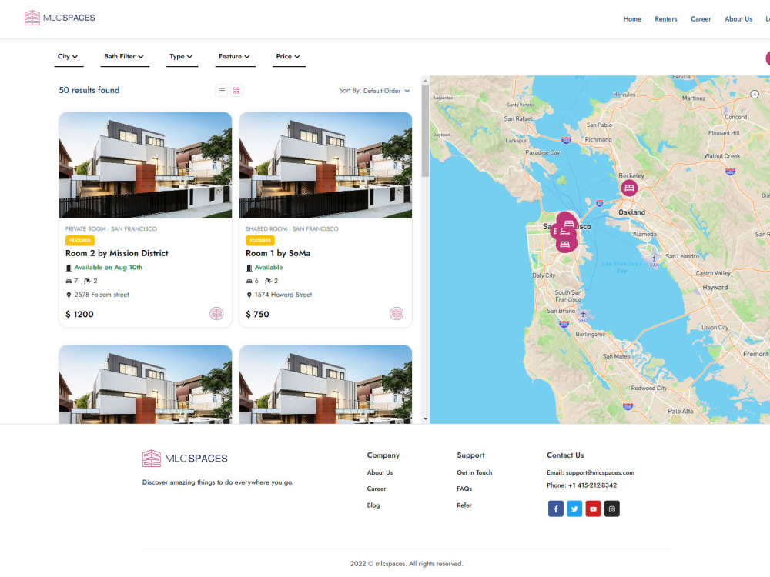
Task: Click Oakland label on the map
Action: click(x=631, y=212)
